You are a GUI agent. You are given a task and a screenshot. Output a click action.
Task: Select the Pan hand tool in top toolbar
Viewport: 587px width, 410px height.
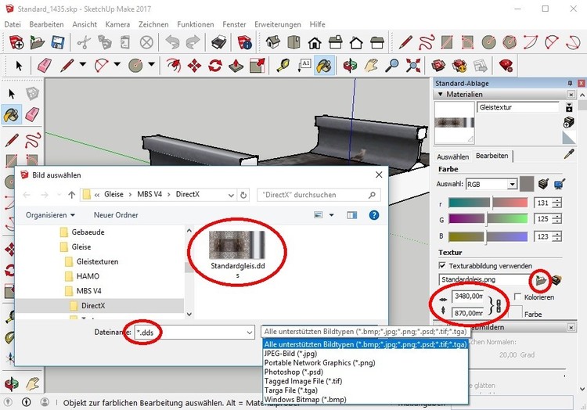[371, 66]
